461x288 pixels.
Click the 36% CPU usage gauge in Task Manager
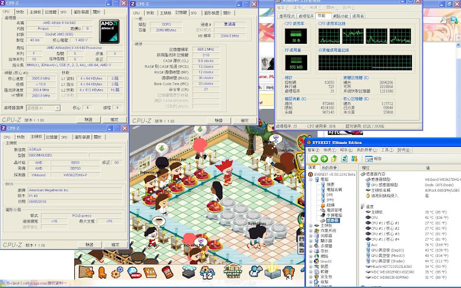point(296,36)
